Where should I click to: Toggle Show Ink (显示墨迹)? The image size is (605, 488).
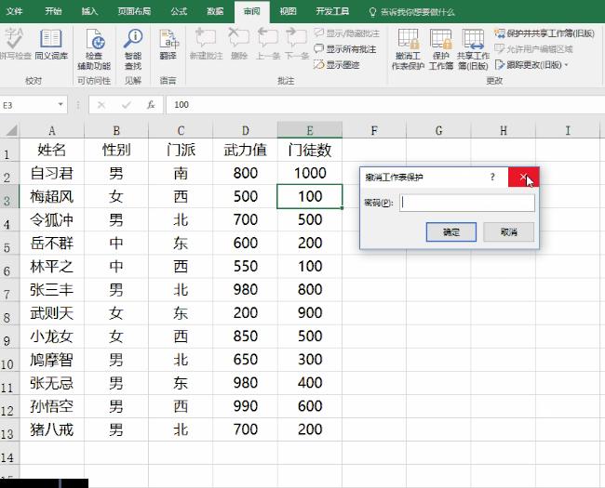point(336,64)
